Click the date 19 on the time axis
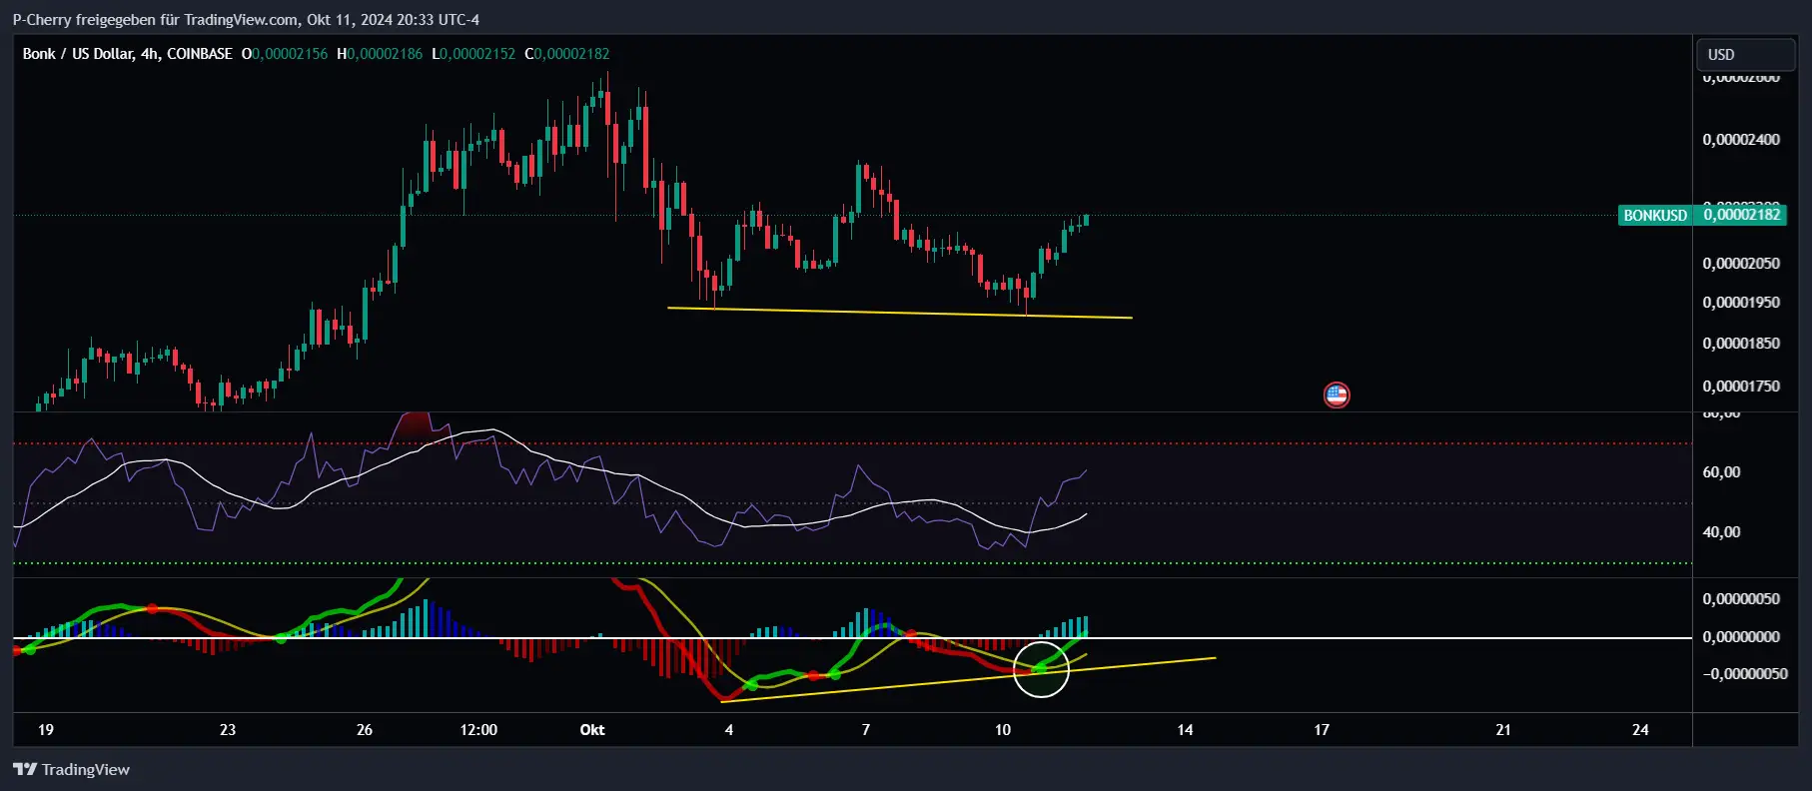This screenshot has height=791, width=1812. 46,730
